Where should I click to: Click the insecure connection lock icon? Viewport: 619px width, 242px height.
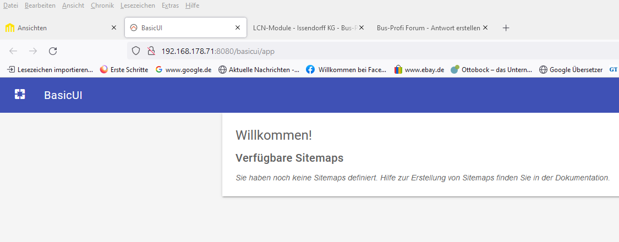tap(150, 51)
